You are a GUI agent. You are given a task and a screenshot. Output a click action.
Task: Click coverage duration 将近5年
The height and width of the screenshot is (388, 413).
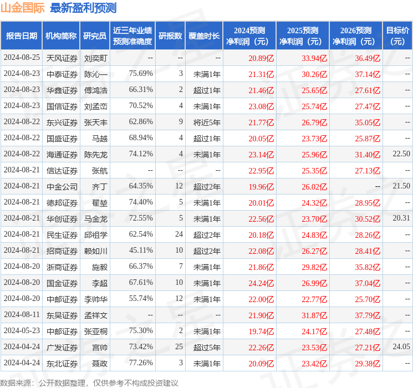[207, 122]
